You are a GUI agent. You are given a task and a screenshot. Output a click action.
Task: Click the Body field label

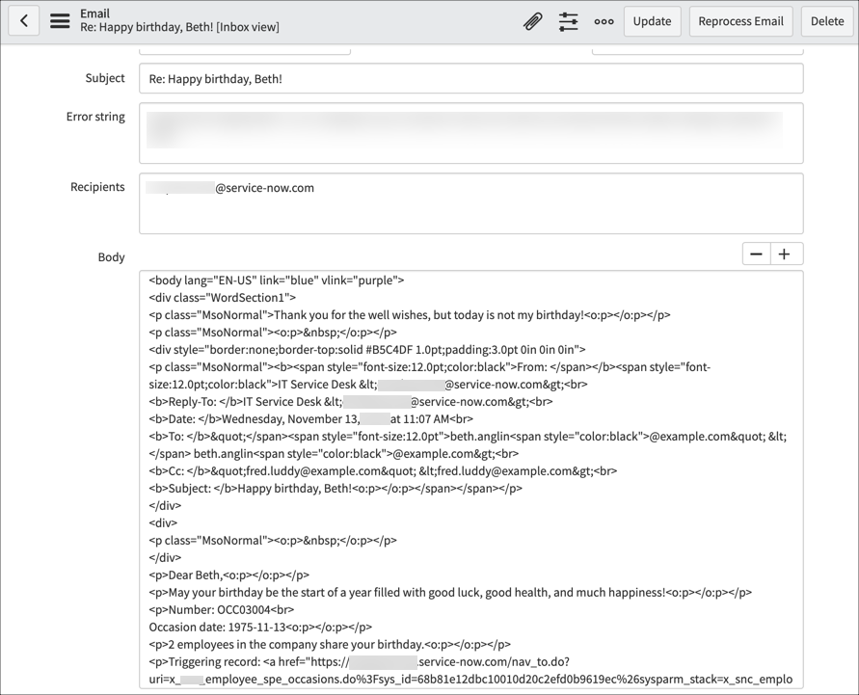[111, 257]
